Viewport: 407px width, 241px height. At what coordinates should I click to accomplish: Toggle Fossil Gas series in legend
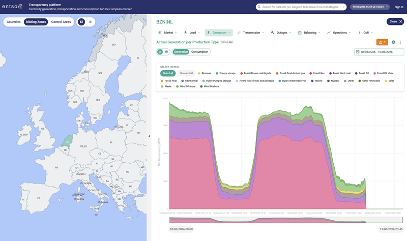[316, 73]
